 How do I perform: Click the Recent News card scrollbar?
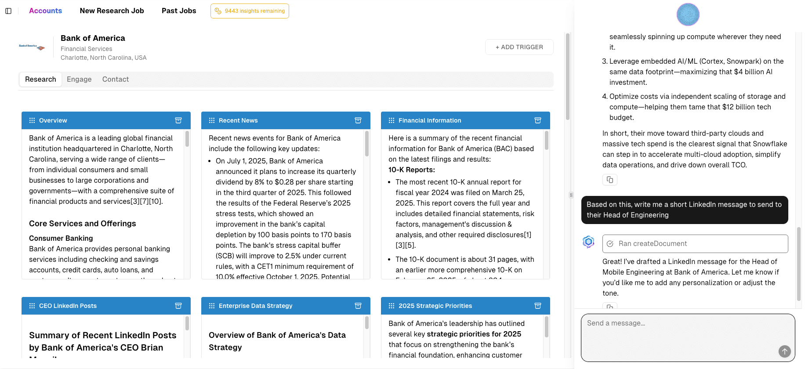point(367,144)
